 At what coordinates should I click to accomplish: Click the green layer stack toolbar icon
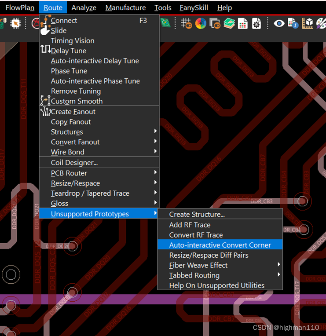click(x=229, y=23)
